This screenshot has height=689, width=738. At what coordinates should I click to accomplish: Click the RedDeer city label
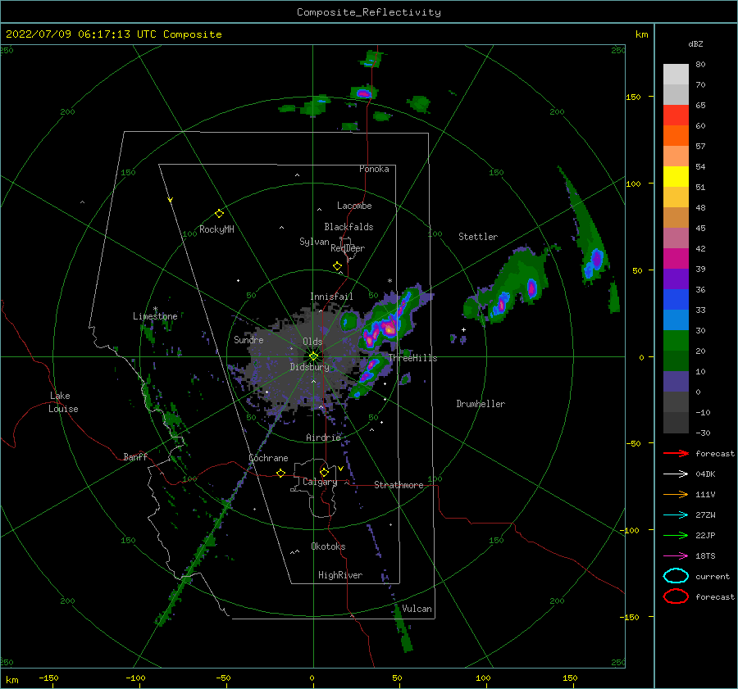click(348, 248)
